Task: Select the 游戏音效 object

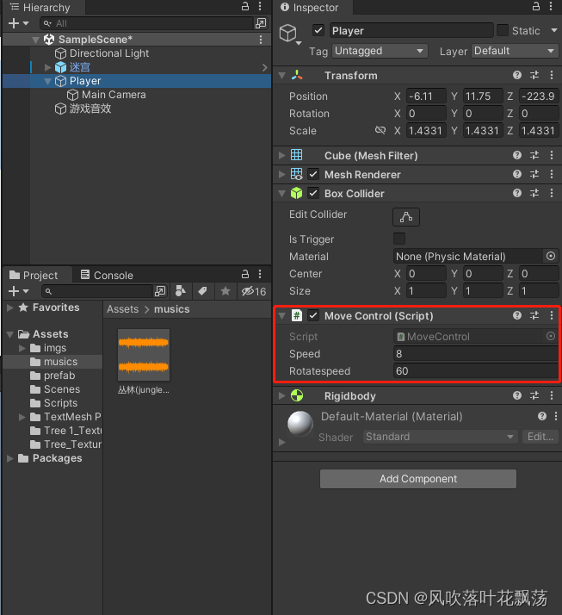Action: pos(90,109)
